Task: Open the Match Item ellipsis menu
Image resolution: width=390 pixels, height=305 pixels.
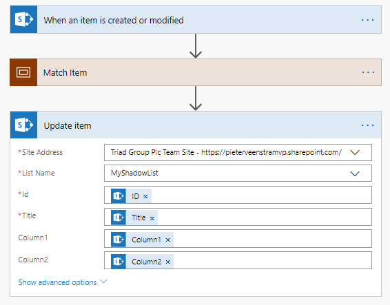Action: point(368,72)
